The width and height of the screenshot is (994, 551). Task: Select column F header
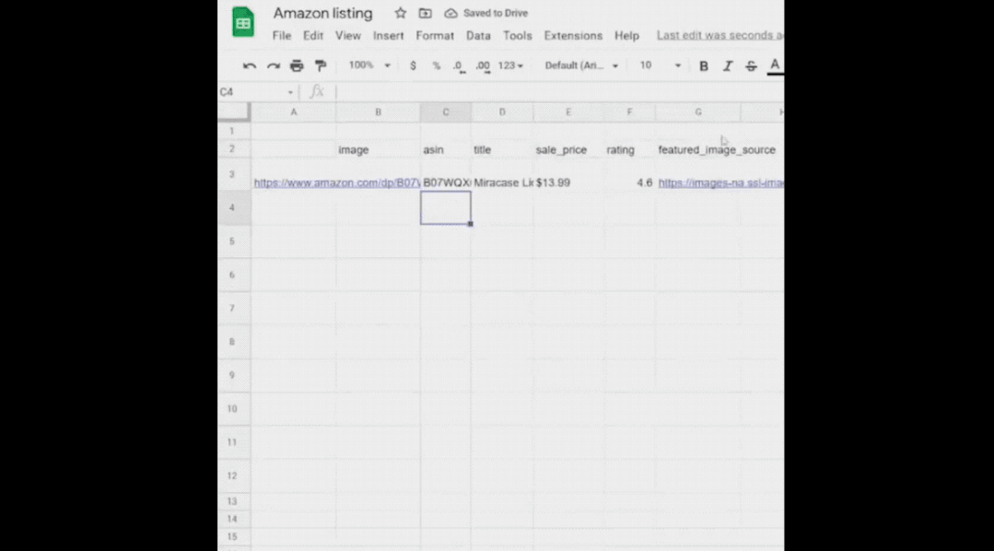(x=629, y=111)
